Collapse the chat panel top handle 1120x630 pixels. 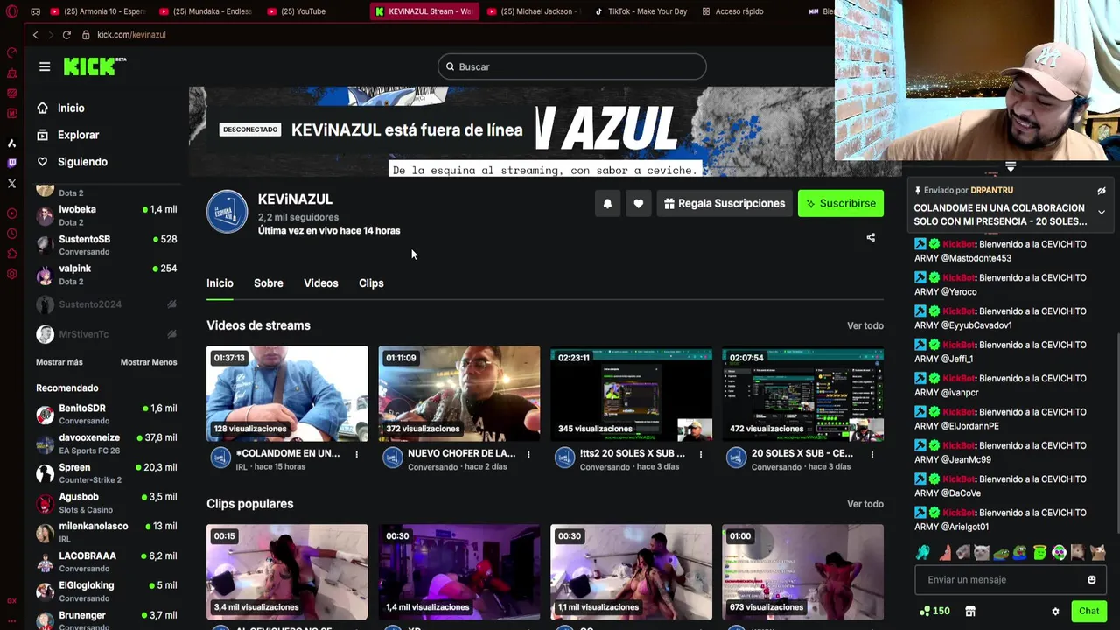[1011, 166]
